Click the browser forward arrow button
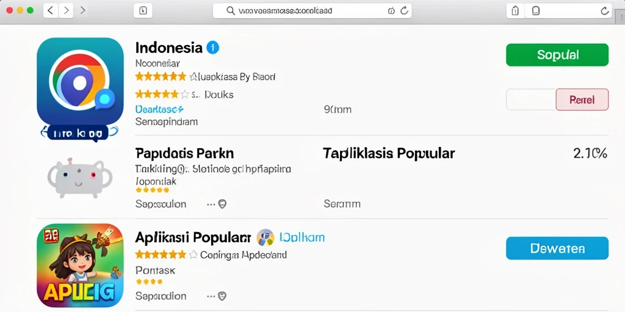Screen dimensions: 625x312 tap(66, 11)
